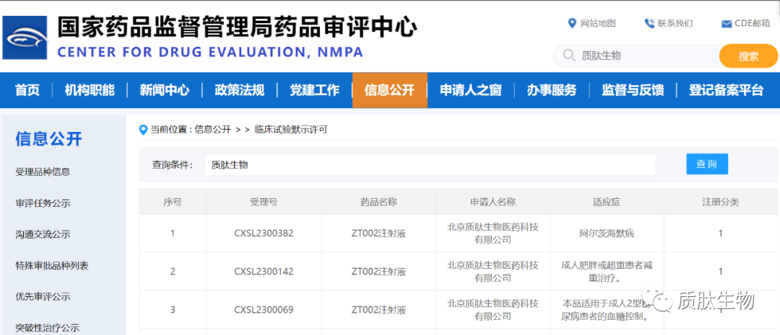Click the 药品名称 column header
Image resolution: width=780 pixels, height=335 pixels.
click(x=378, y=202)
